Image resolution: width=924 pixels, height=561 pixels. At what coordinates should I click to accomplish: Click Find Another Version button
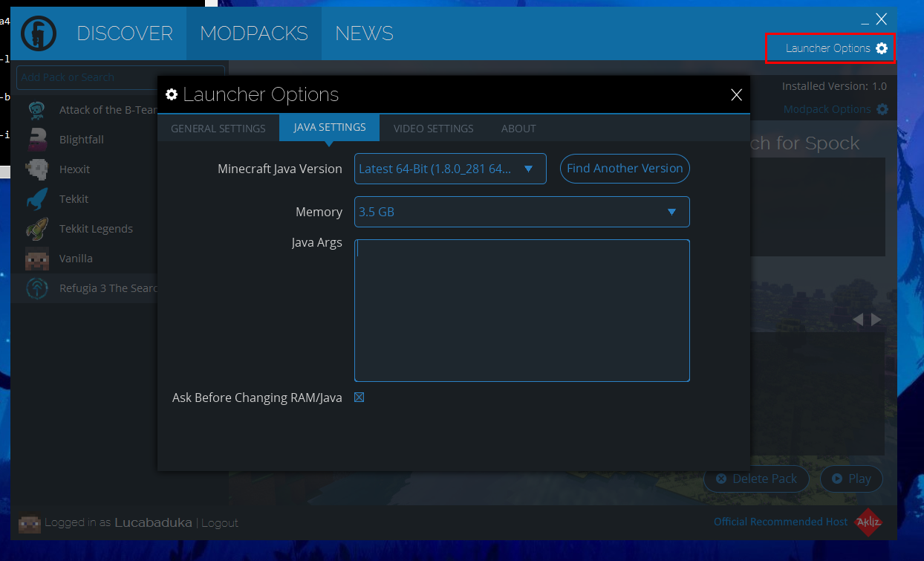coord(625,169)
